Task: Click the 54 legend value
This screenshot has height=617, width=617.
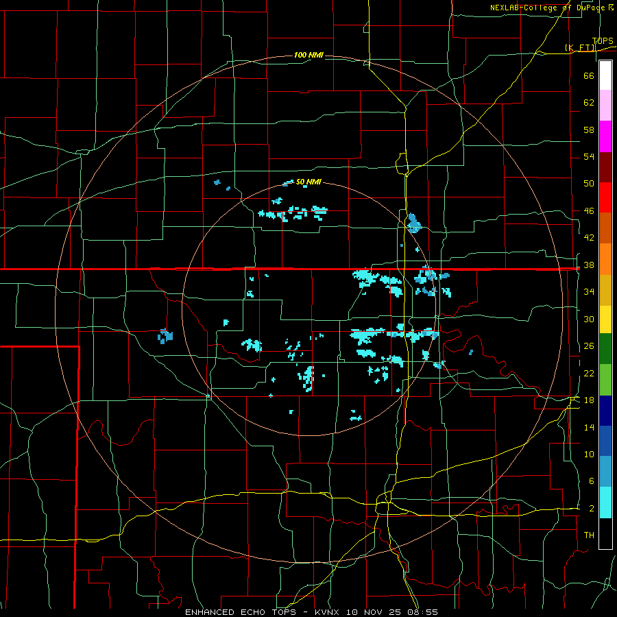Action: click(x=589, y=156)
